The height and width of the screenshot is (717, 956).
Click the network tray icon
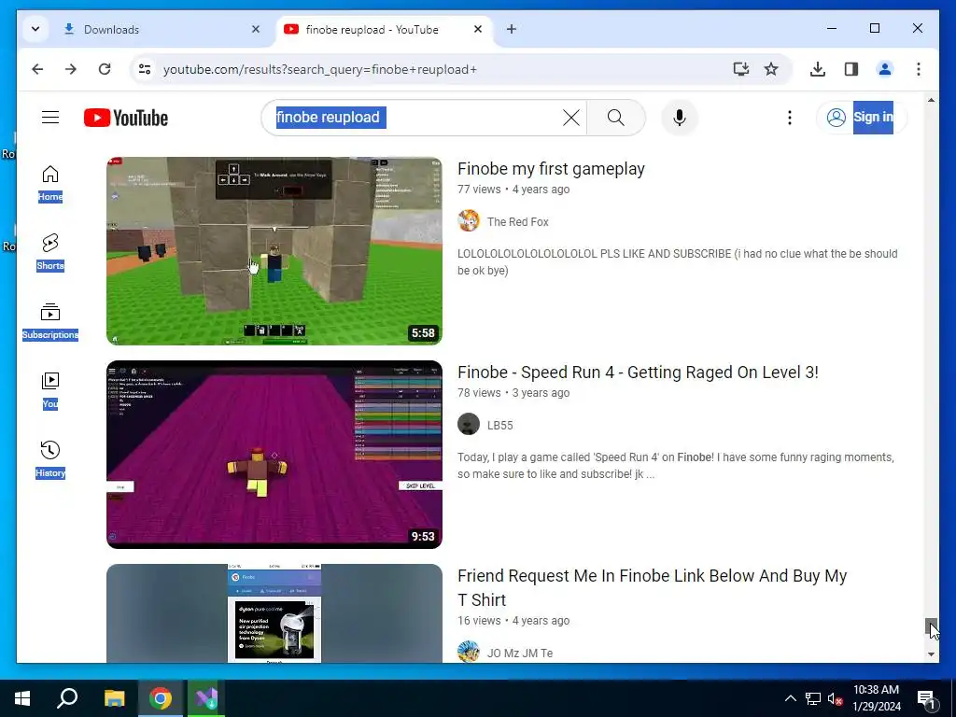pos(813,698)
